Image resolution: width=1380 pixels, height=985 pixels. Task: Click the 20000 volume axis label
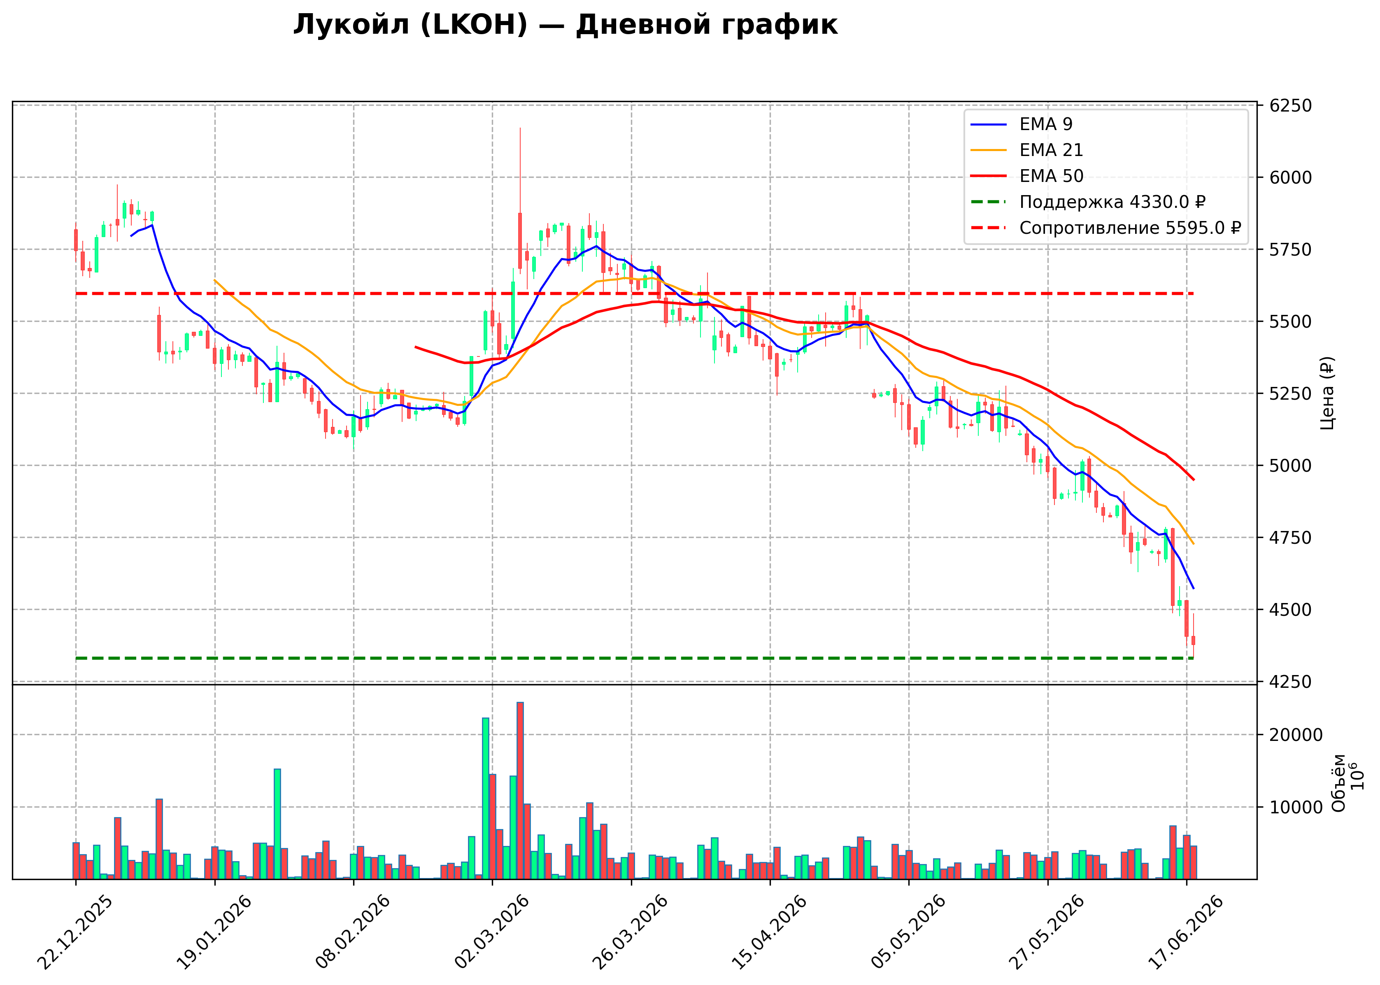pos(1296,735)
